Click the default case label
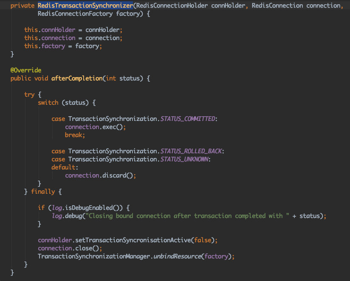Image resolution: width=350 pixels, height=281 pixels. pyautogui.click(x=63, y=167)
